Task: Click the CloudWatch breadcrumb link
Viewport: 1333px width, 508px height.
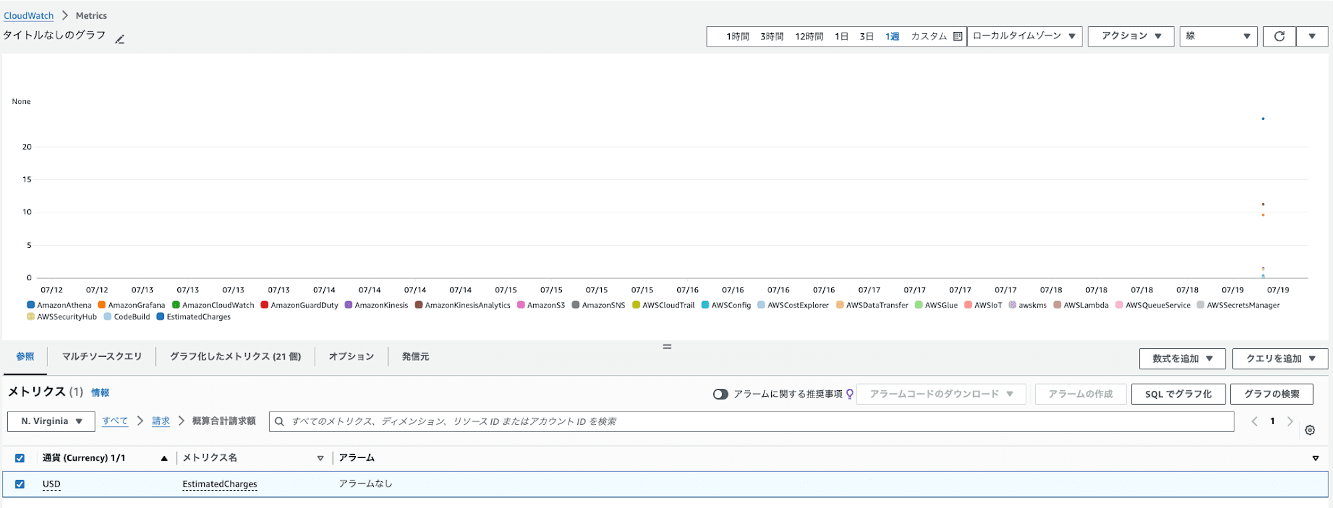Action: (x=29, y=15)
